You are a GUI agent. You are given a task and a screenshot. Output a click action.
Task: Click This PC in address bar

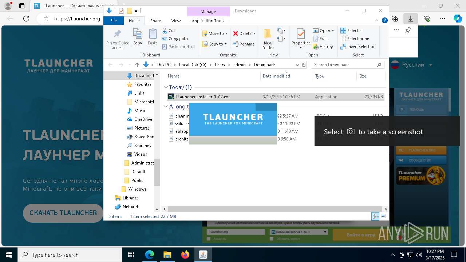[163, 65]
